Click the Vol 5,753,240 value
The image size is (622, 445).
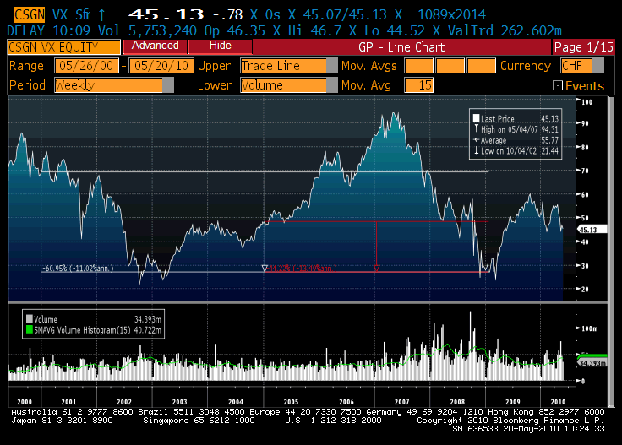148,31
